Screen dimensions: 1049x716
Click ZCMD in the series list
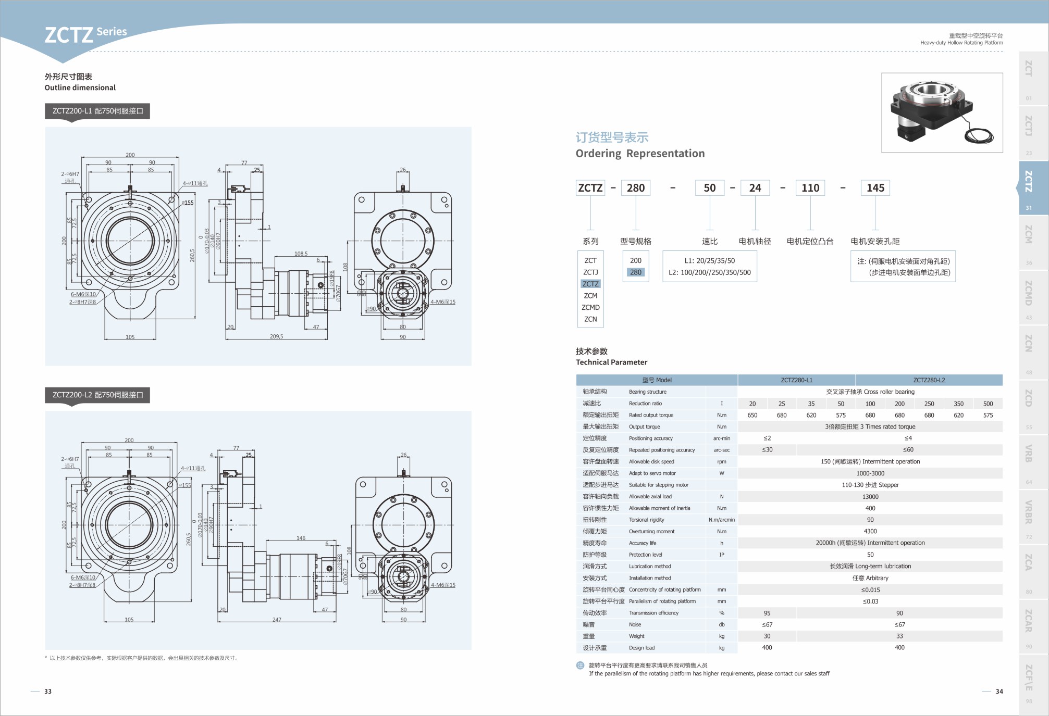click(x=590, y=307)
